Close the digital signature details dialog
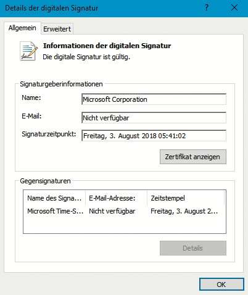248x295 pixels. point(234,8)
